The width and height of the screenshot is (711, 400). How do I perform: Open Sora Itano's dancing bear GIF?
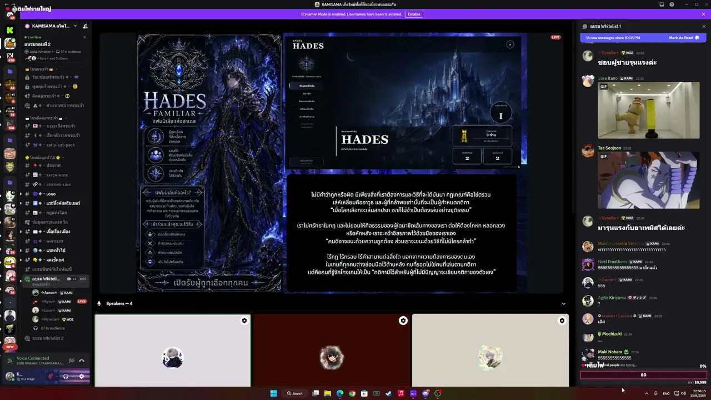tap(649, 111)
